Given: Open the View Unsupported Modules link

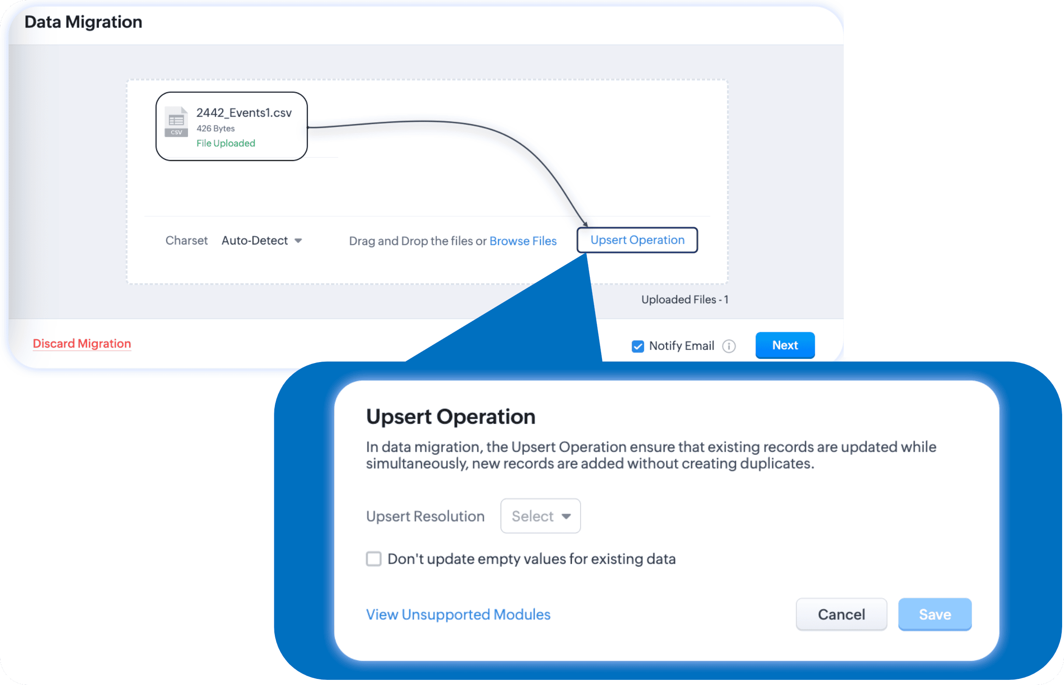Looking at the screenshot, I should pos(458,614).
